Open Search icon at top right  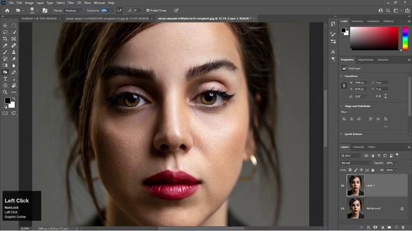[388, 10]
